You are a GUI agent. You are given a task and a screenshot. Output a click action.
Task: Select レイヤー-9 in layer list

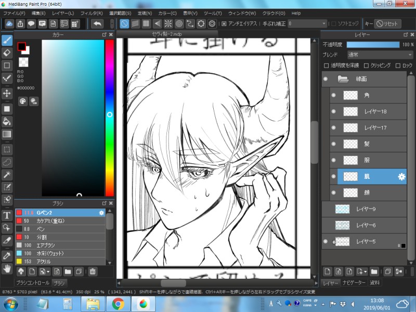(x=364, y=209)
